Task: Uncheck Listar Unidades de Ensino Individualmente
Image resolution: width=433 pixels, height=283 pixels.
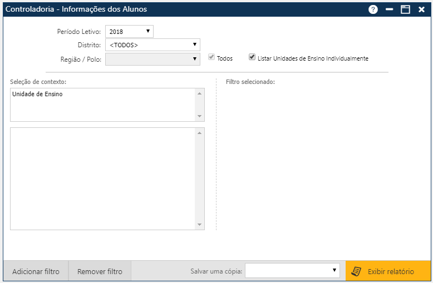Action: [x=252, y=57]
